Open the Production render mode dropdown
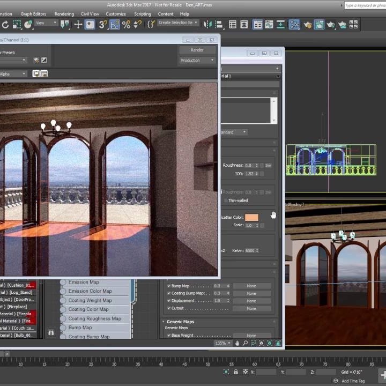The image size is (386, 386). [x=197, y=61]
